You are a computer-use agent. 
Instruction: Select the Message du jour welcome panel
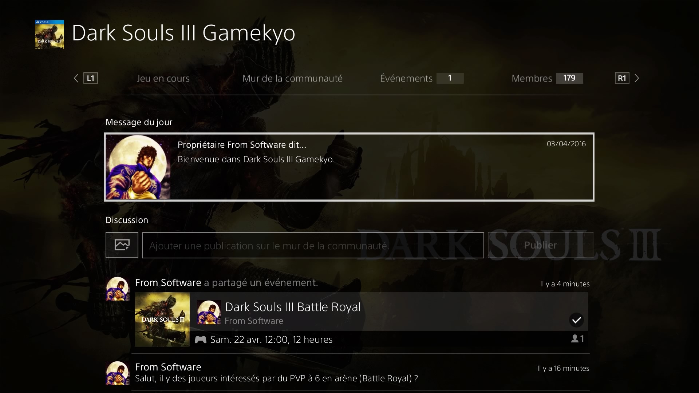click(x=349, y=167)
